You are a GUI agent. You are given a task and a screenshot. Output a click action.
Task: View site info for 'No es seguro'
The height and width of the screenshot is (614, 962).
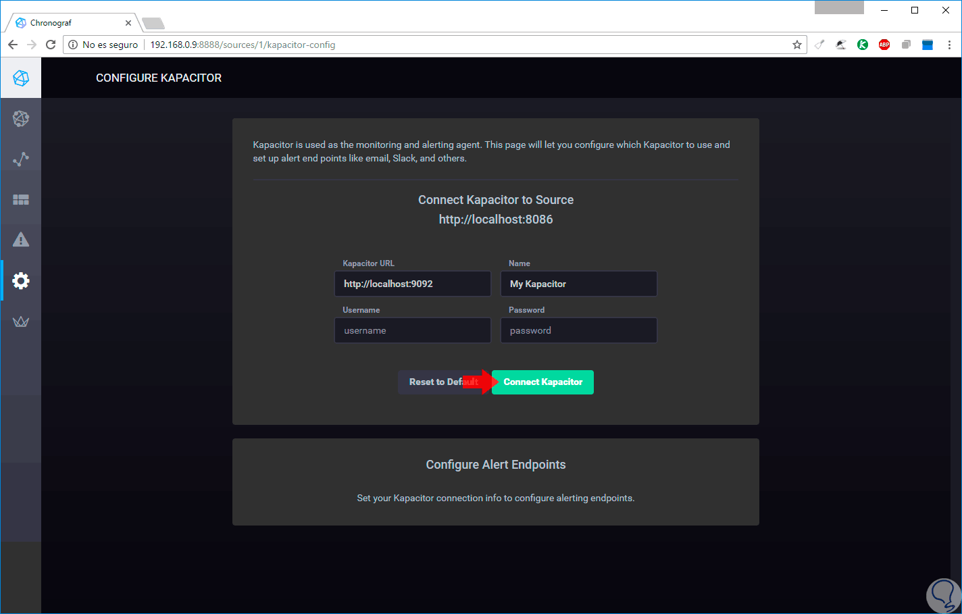(103, 45)
